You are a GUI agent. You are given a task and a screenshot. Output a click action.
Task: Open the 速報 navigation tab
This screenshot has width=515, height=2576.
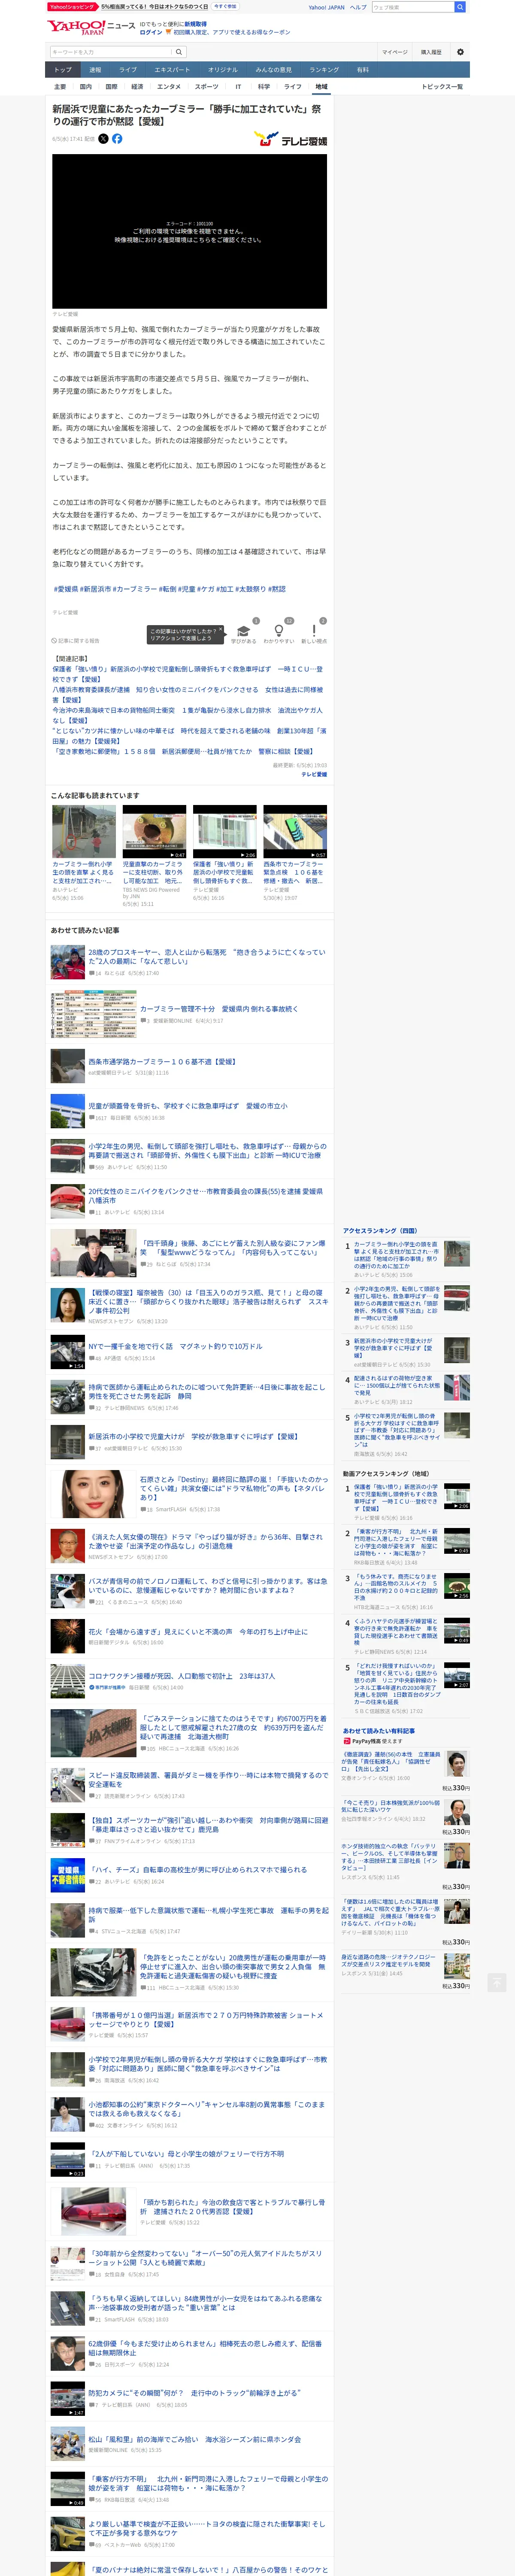point(95,70)
